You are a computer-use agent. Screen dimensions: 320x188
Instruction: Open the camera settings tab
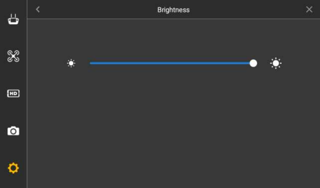pos(13,131)
